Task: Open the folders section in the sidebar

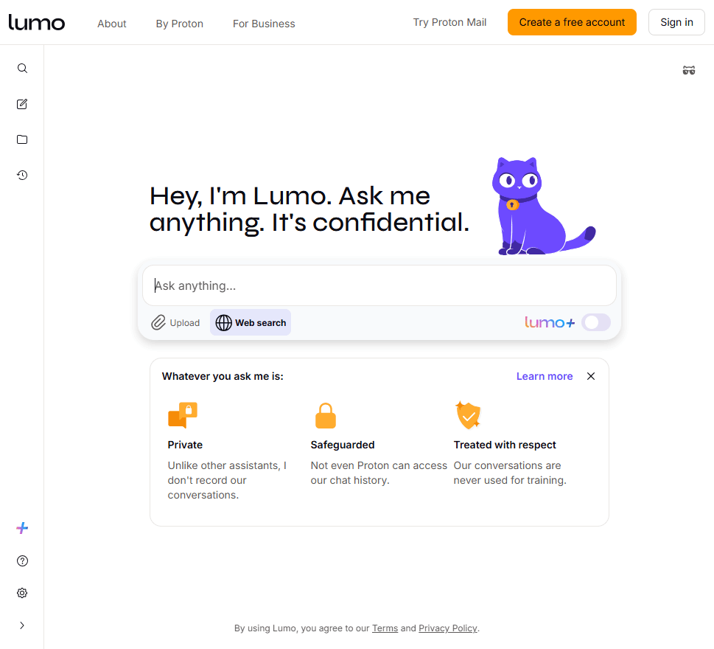Action: pos(22,139)
